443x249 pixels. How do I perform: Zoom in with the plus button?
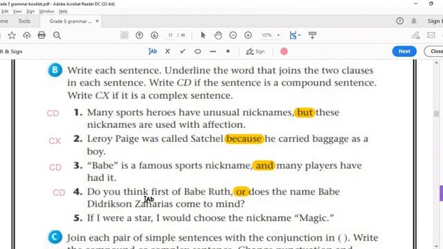(248, 35)
